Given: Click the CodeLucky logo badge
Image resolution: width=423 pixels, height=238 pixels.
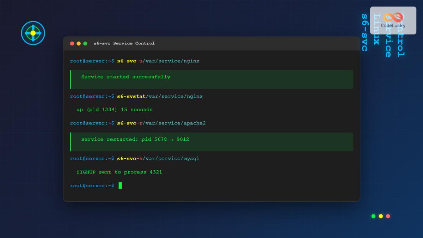Looking at the screenshot, I should pos(393,20).
